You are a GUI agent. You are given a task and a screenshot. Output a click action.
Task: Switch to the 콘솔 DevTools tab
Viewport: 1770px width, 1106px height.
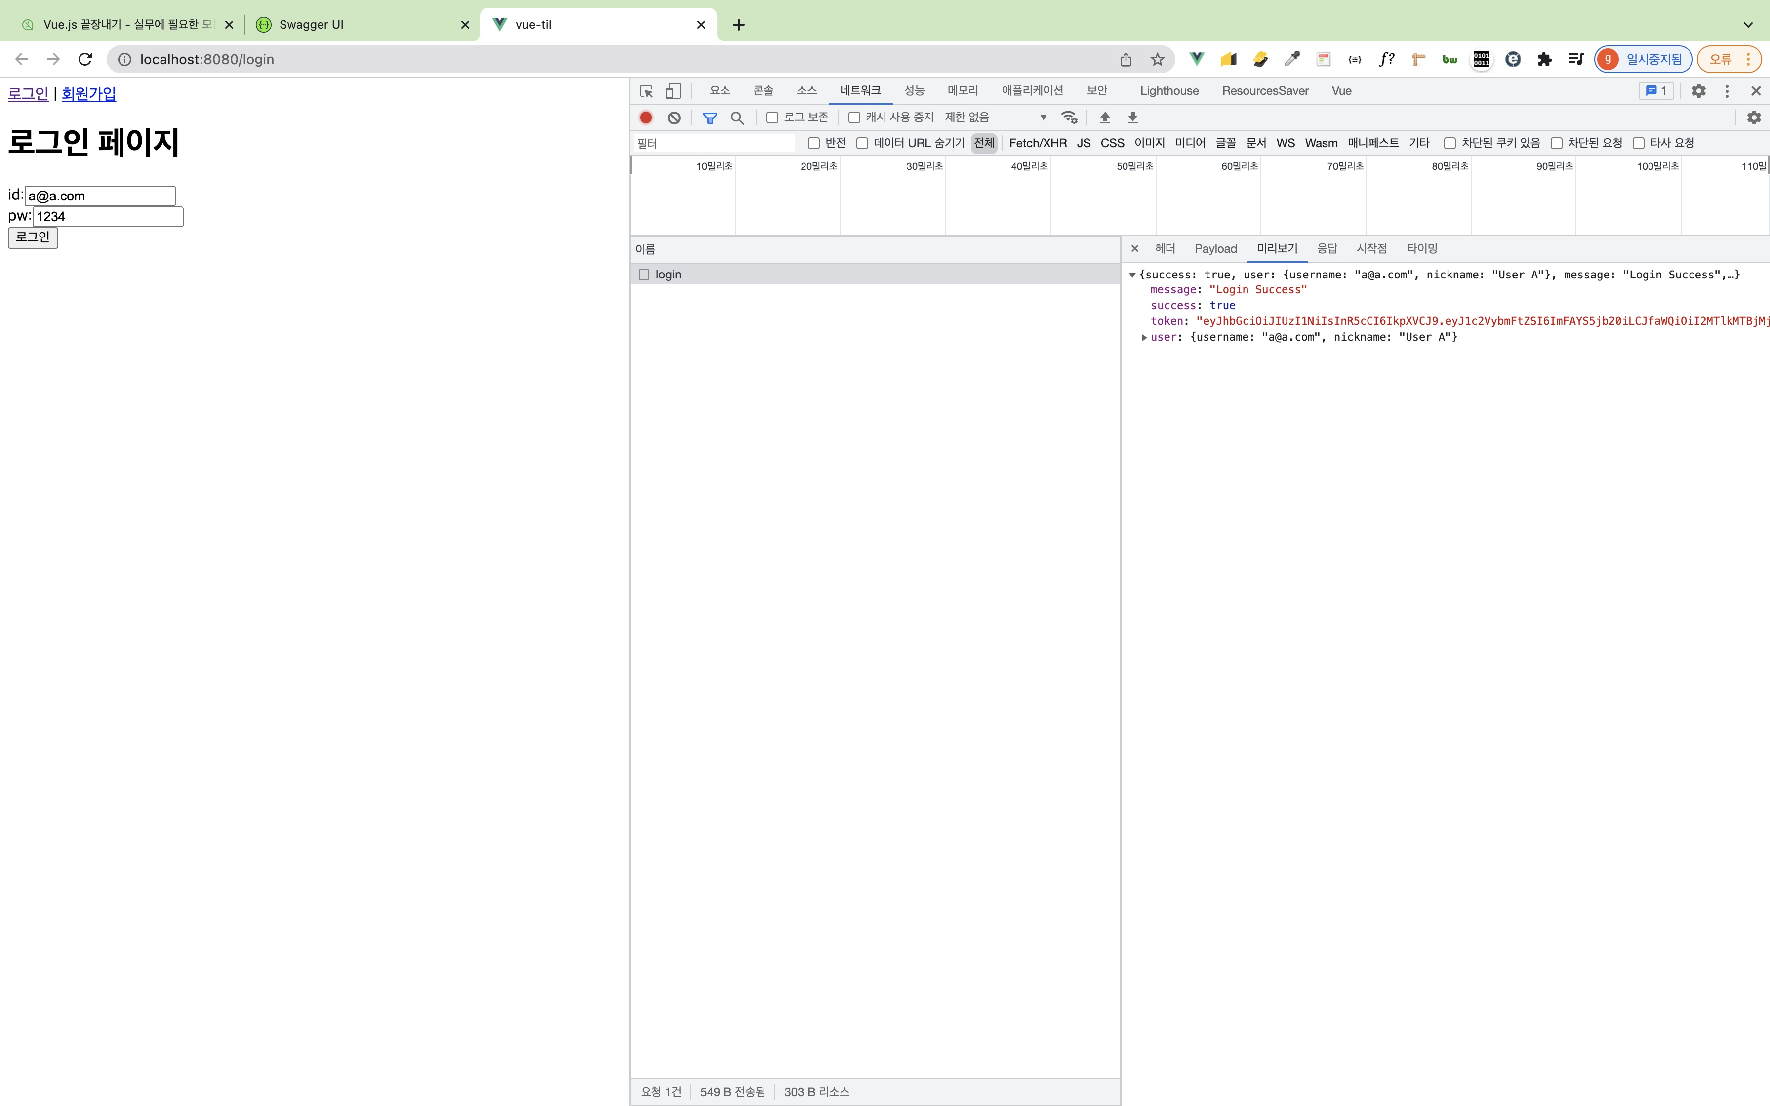coord(763,91)
